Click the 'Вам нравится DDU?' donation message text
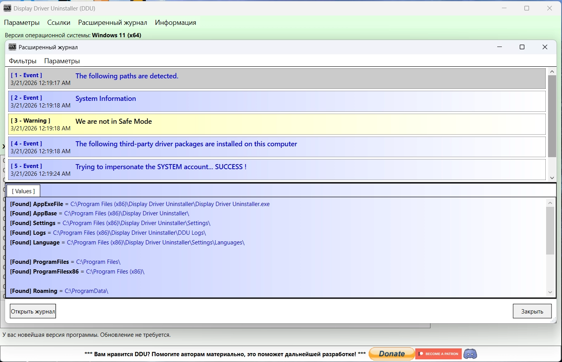 [x=225, y=354]
